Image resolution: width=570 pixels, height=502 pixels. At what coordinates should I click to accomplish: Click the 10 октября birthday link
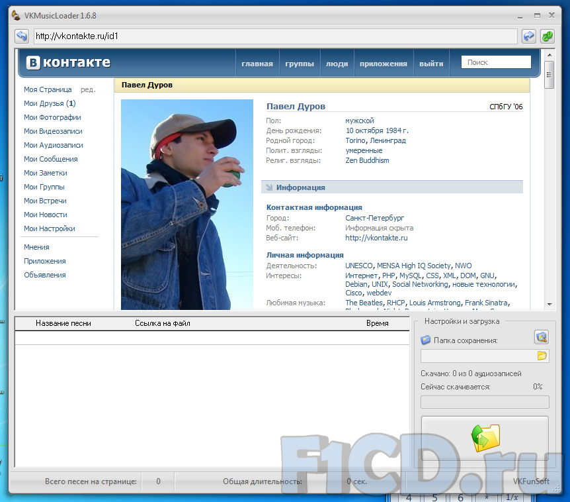[364, 130]
